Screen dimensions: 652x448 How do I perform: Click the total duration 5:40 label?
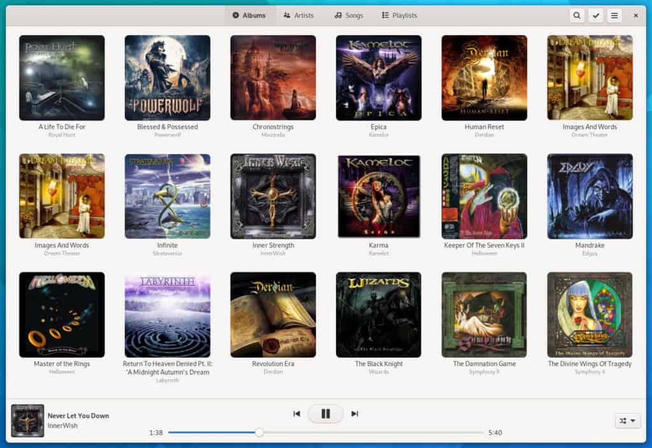[x=495, y=433]
